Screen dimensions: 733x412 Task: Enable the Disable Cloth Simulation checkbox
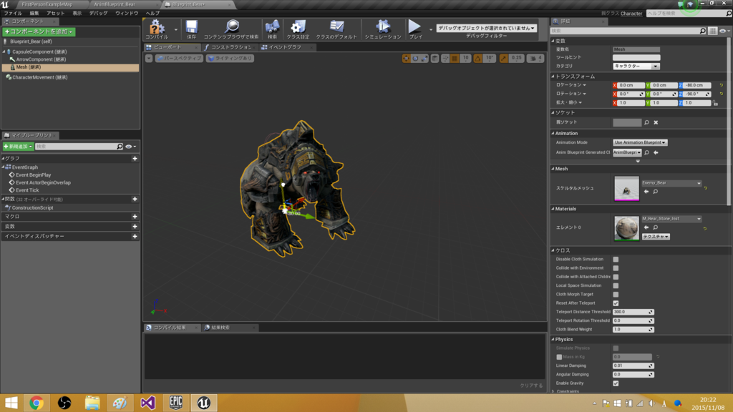point(616,260)
